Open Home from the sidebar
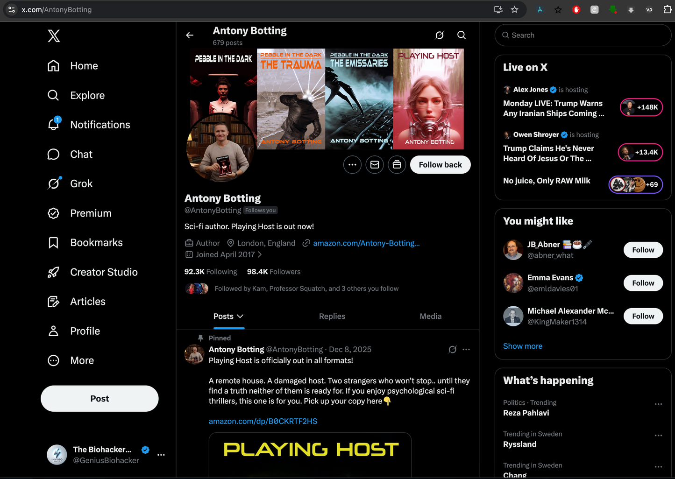 [x=72, y=66]
